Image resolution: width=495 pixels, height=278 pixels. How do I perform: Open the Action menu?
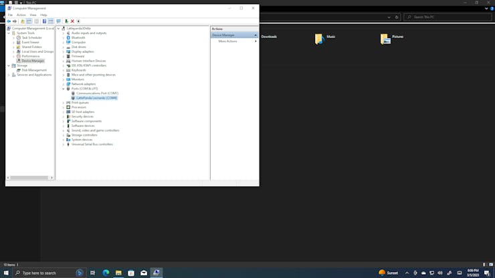21,15
